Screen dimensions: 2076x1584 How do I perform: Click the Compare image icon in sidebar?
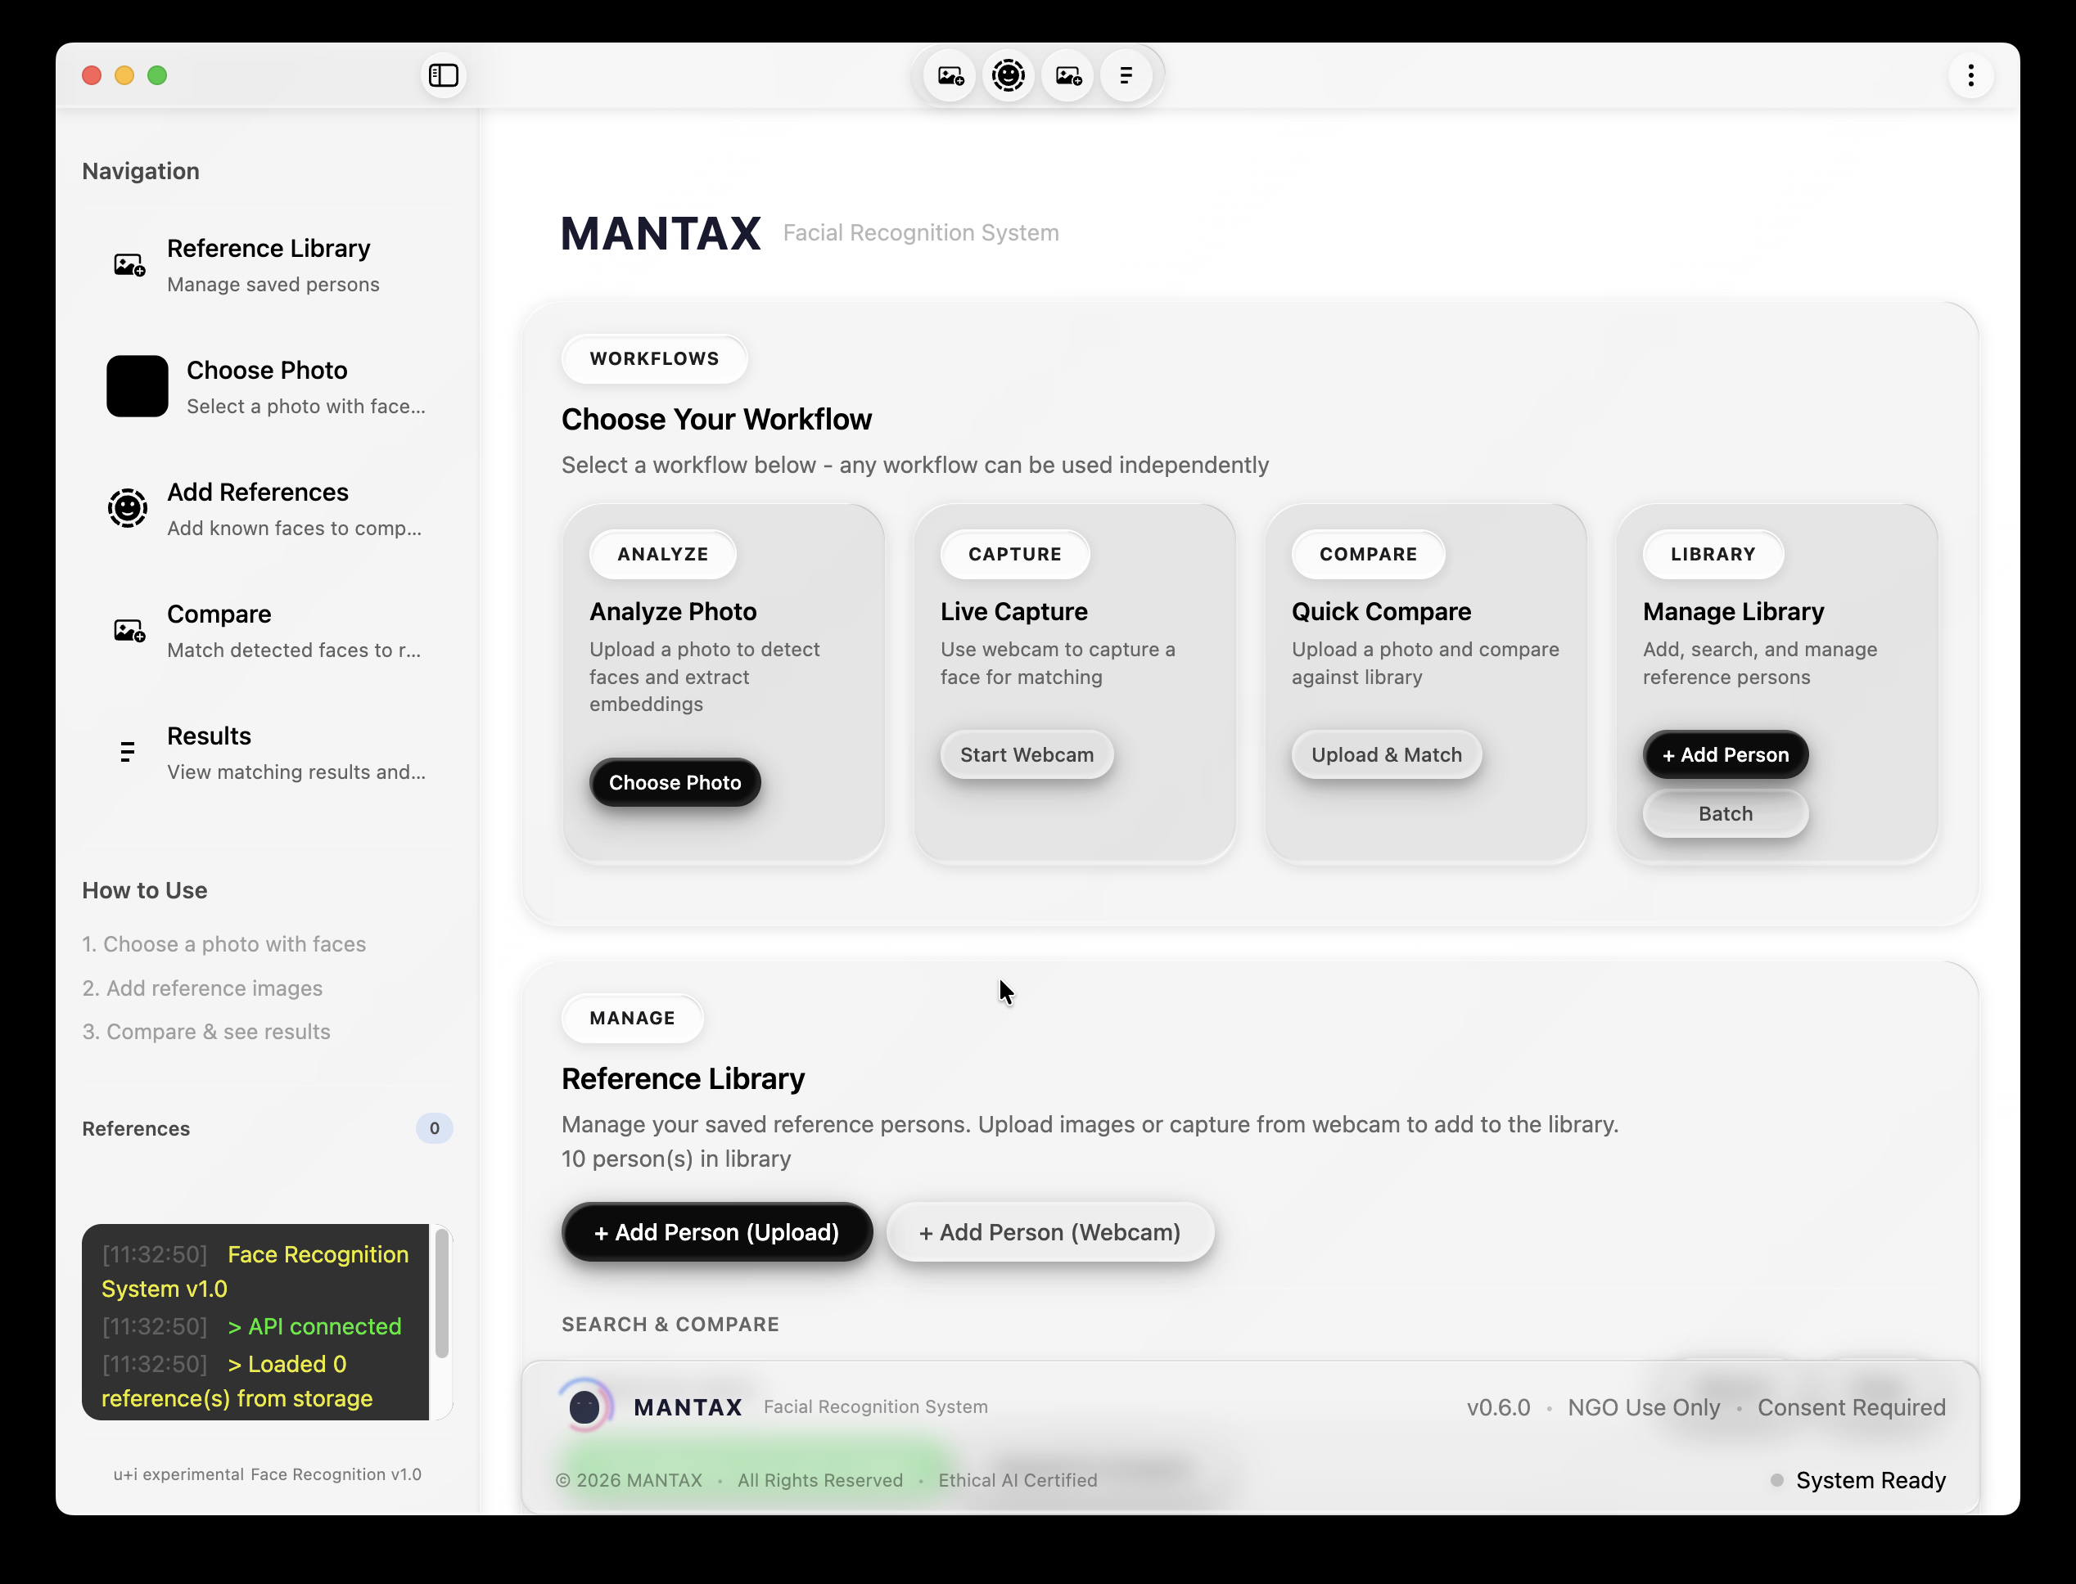(x=129, y=630)
